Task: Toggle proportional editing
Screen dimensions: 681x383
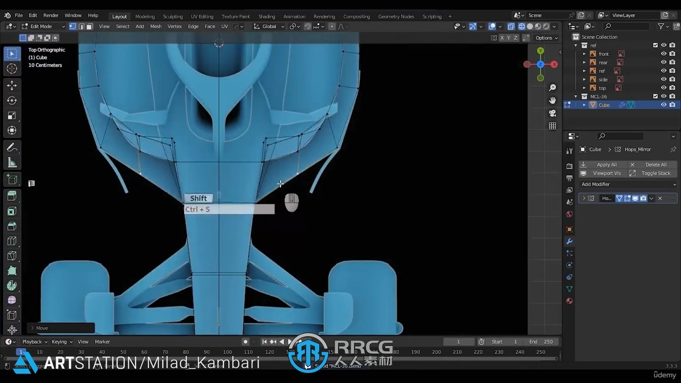Action: pos(332,26)
